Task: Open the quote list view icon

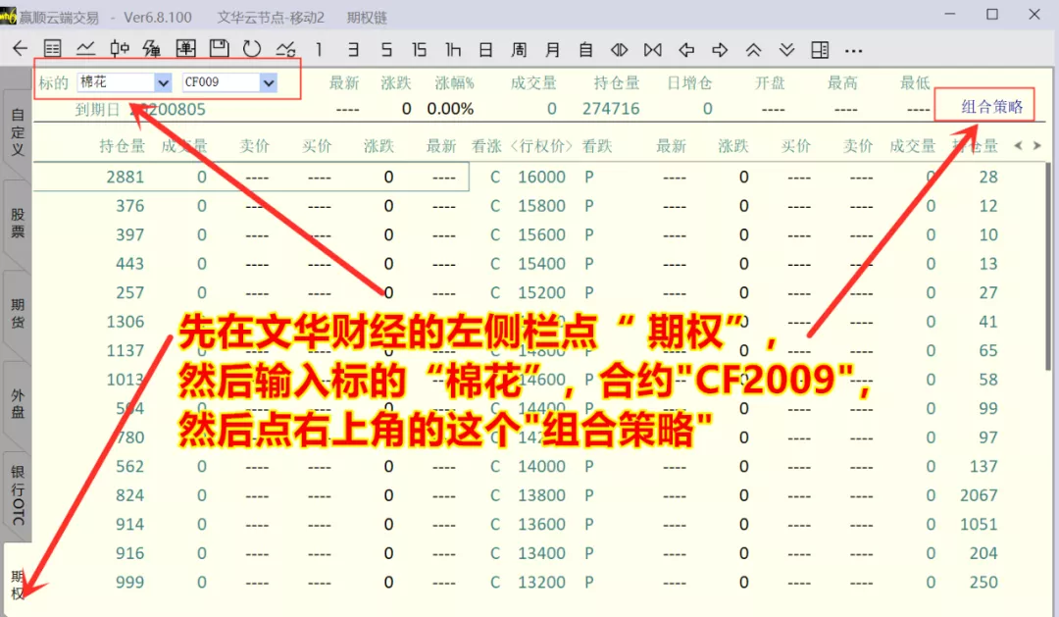Action: pyautogui.click(x=52, y=49)
